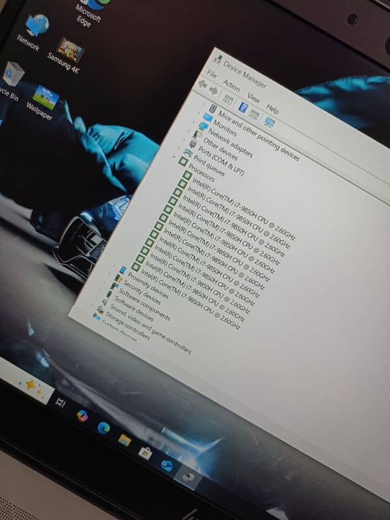Toggle the Show/Hide Action Pane toolbar icon
Viewport: 390px width, 520px height.
254,114
